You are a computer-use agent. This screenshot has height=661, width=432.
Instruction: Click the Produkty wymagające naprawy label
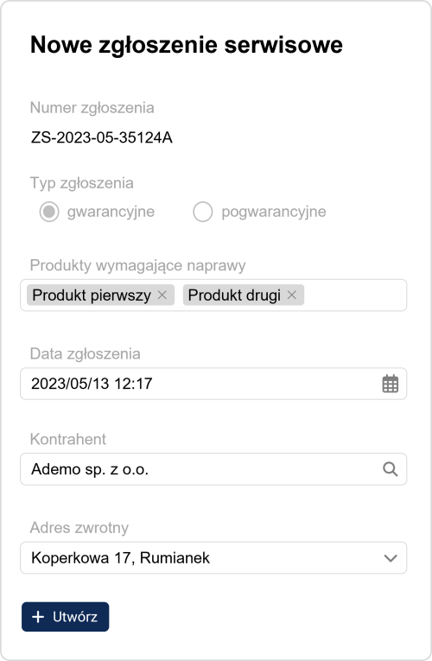138,265
